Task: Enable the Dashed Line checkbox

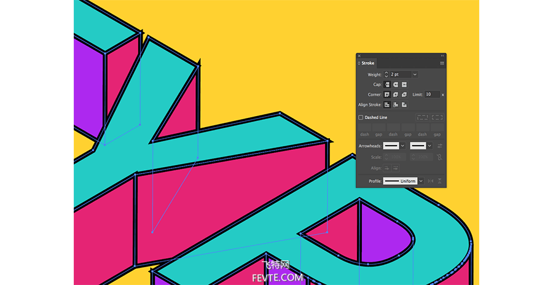Action: coord(361,117)
